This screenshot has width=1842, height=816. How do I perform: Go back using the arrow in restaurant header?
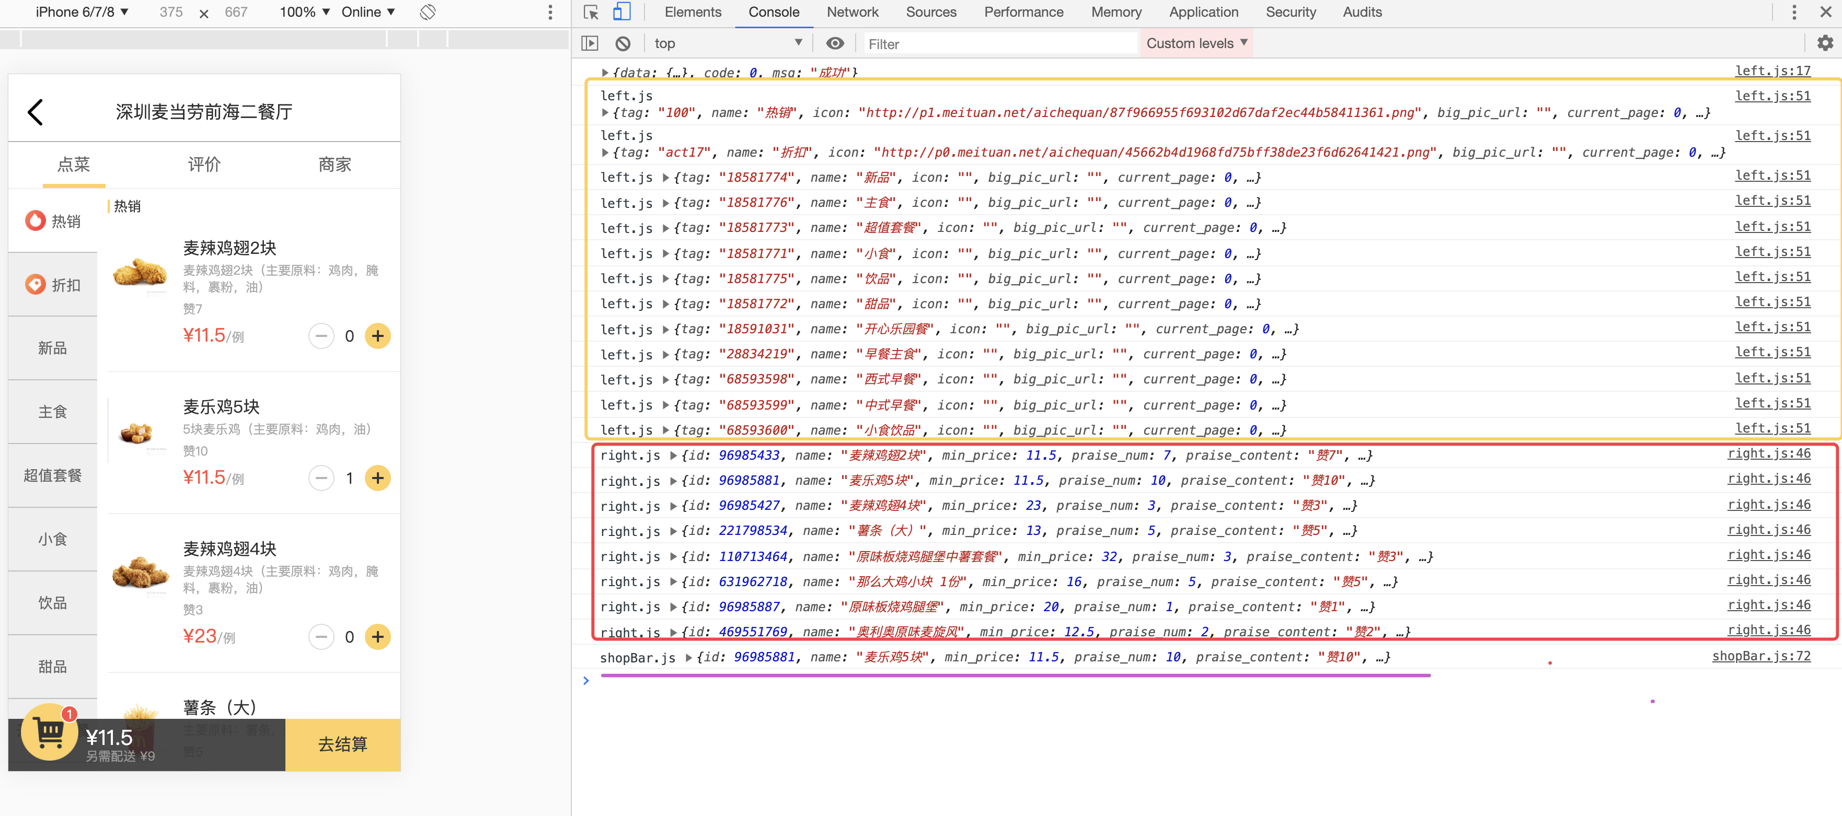(x=35, y=112)
